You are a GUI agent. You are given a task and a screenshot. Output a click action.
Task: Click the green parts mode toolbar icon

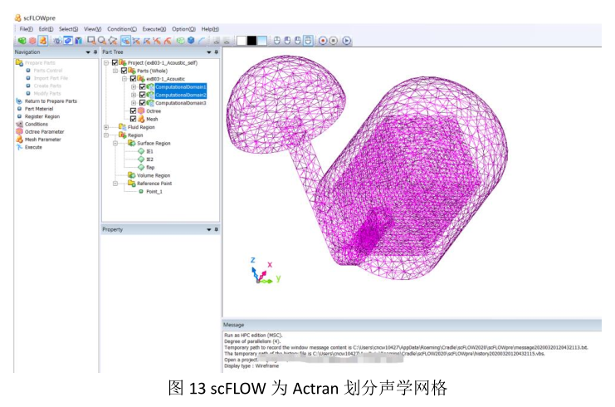pos(22,41)
